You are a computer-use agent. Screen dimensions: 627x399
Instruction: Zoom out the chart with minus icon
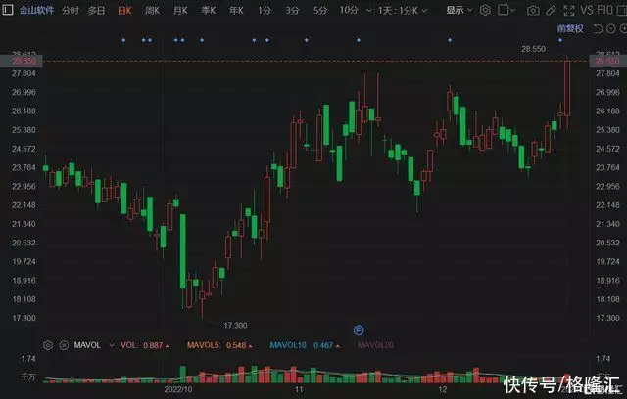click(611, 28)
